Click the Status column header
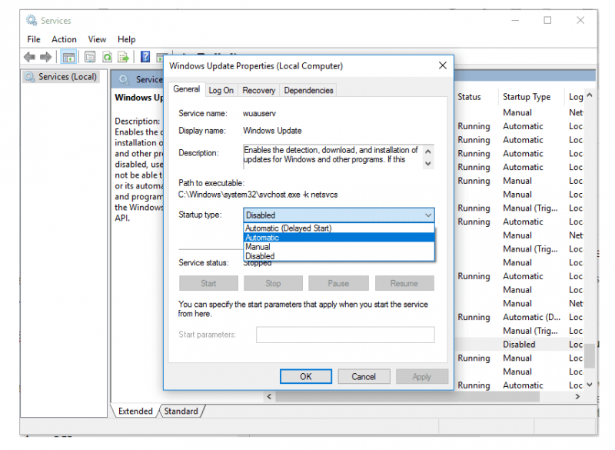 (x=469, y=97)
